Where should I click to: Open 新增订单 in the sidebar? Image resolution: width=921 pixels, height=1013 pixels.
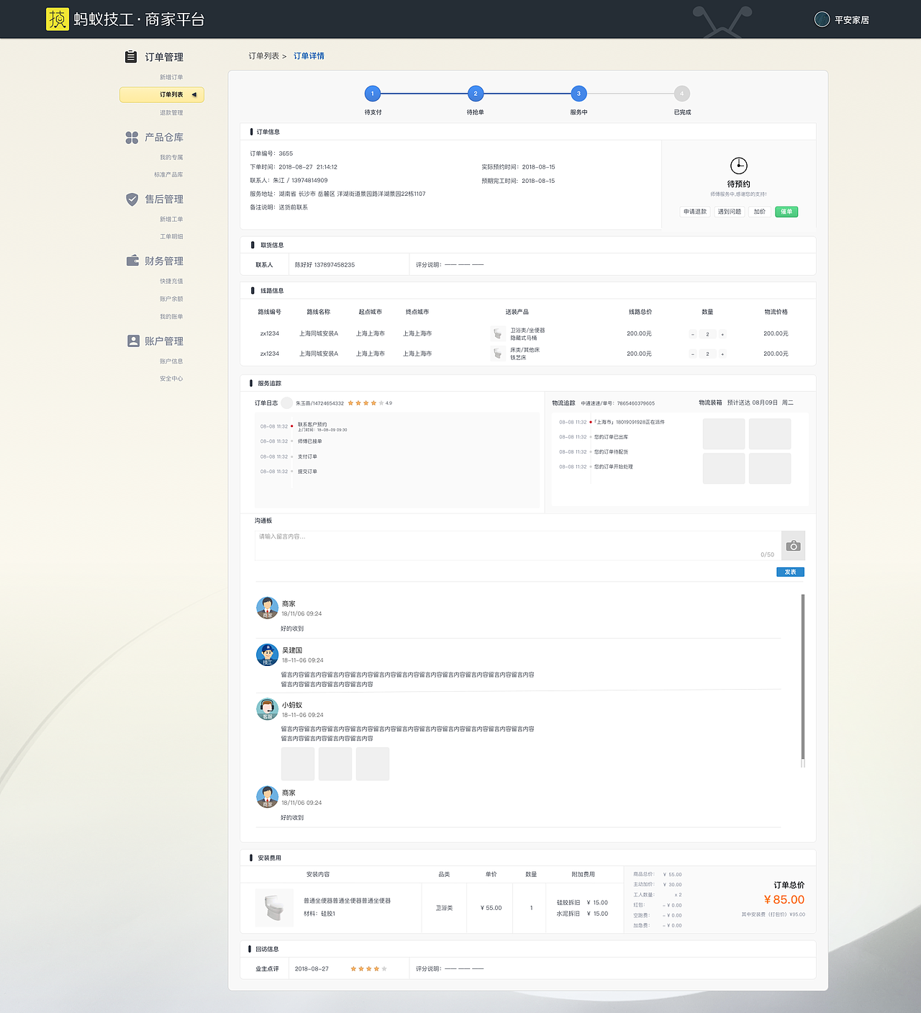[171, 77]
